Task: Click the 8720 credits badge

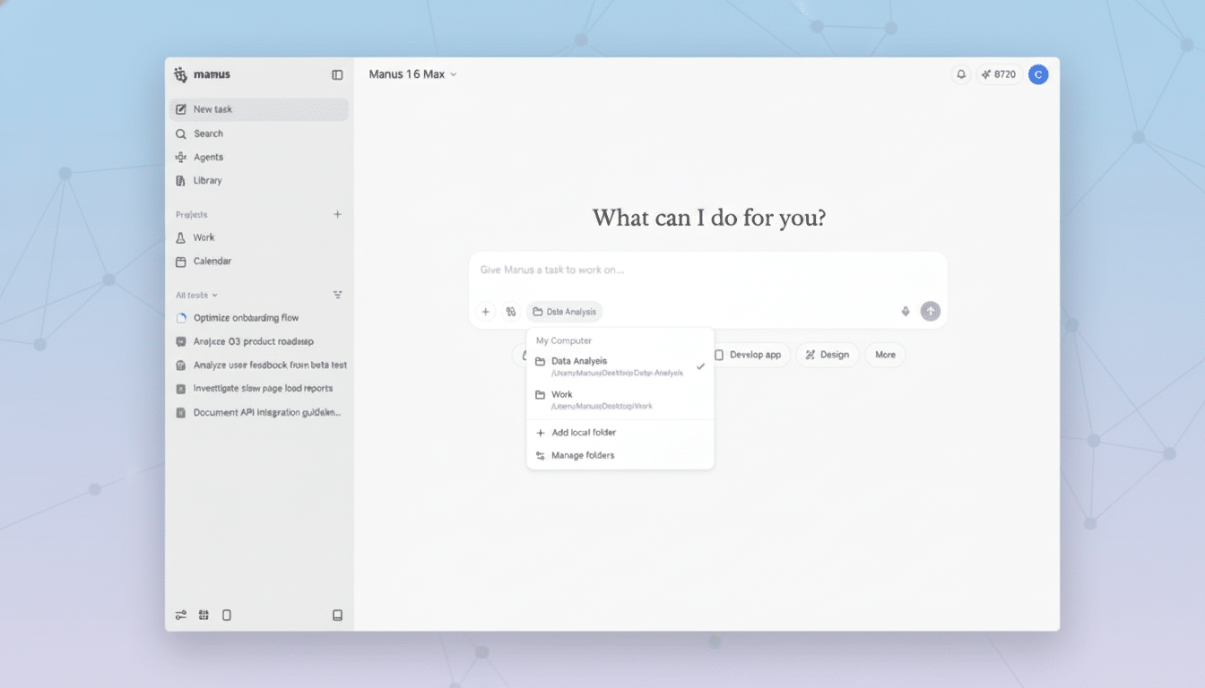Action: click(999, 74)
